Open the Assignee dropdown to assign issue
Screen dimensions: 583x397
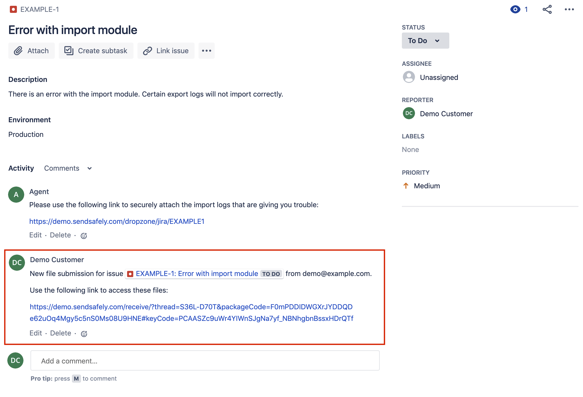click(438, 77)
